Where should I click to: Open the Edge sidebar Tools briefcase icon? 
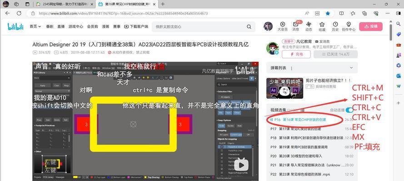click(x=399, y=45)
